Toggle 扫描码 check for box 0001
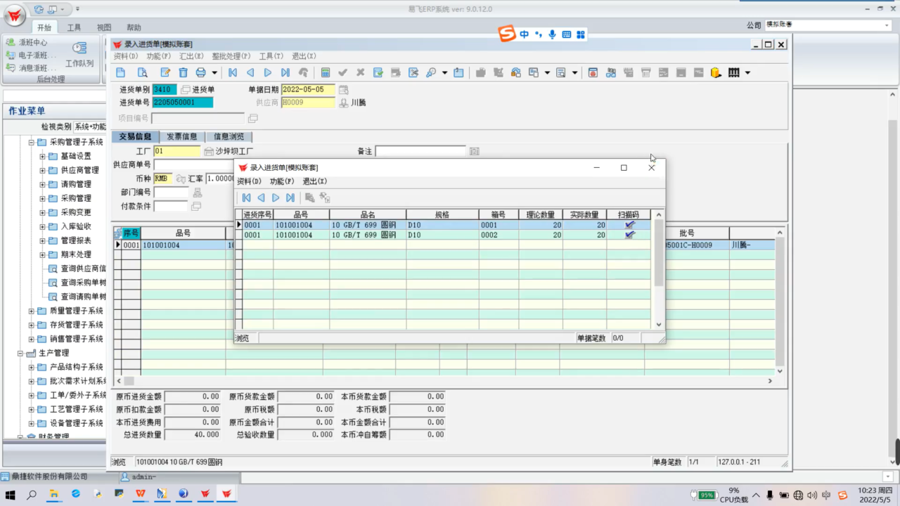Viewport: 900px width, 506px height. click(x=629, y=225)
